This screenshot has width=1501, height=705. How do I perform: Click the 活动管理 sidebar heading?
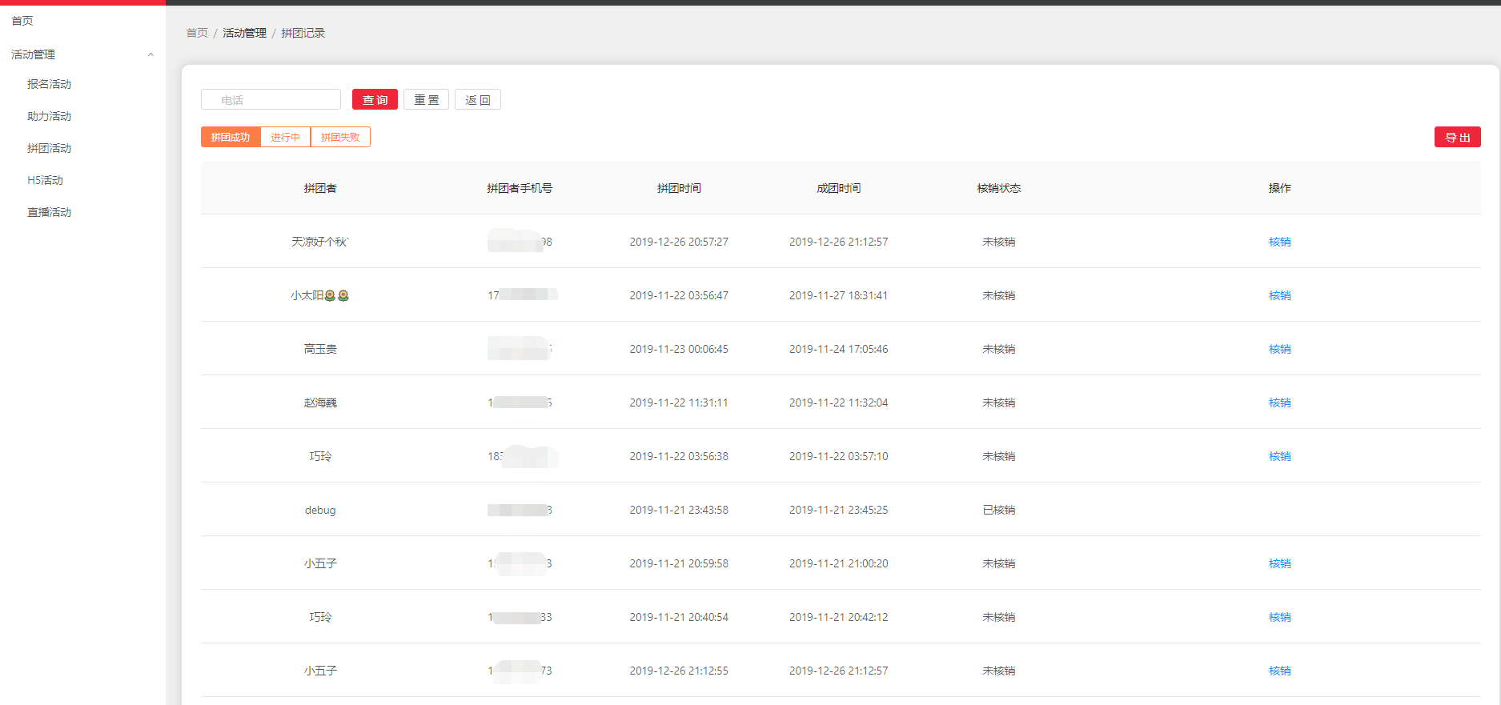click(x=34, y=54)
